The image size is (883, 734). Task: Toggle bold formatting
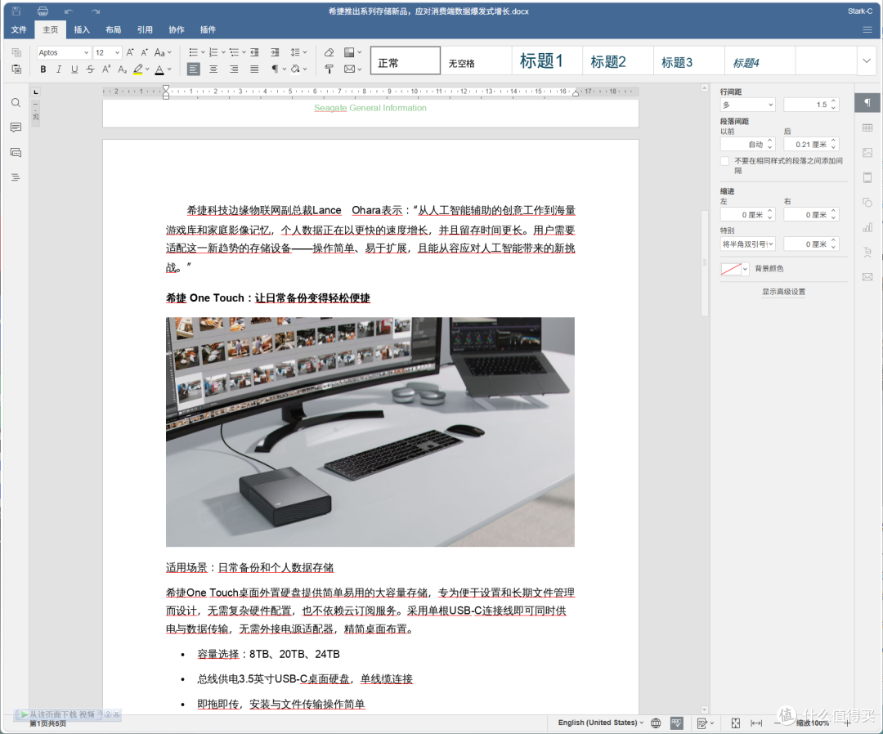43,69
